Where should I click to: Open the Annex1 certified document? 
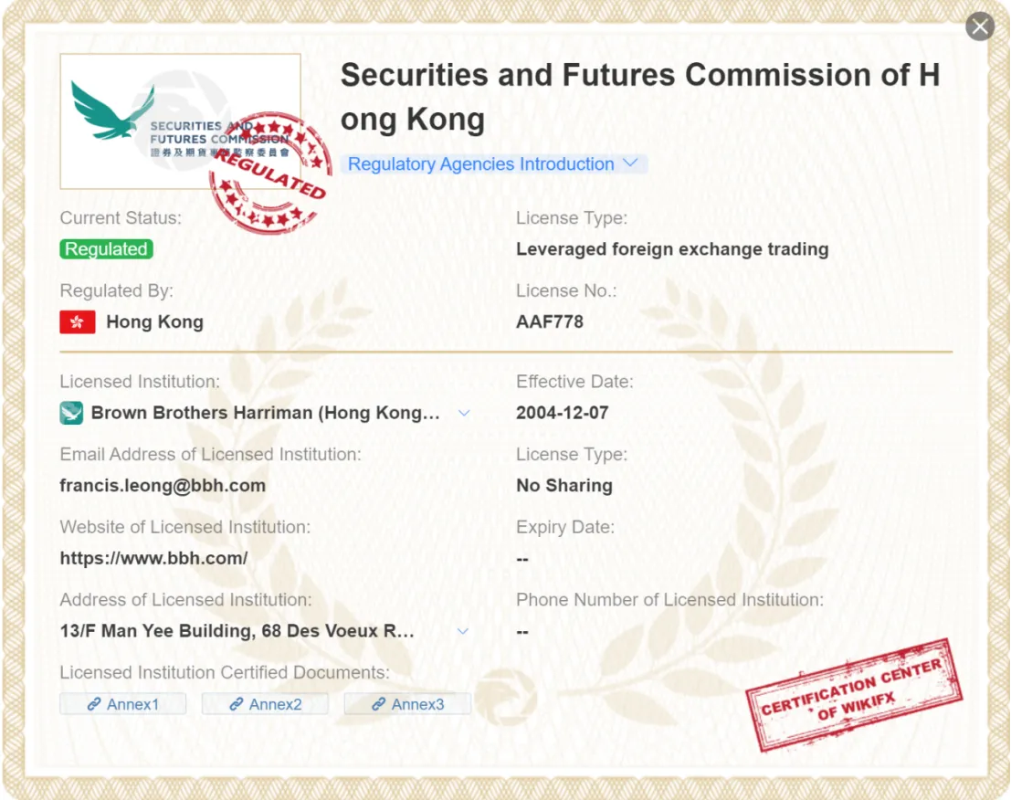coord(123,704)
